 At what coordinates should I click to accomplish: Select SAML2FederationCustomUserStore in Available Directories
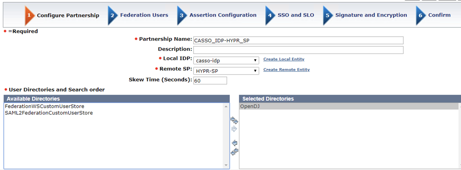point(114,113)
